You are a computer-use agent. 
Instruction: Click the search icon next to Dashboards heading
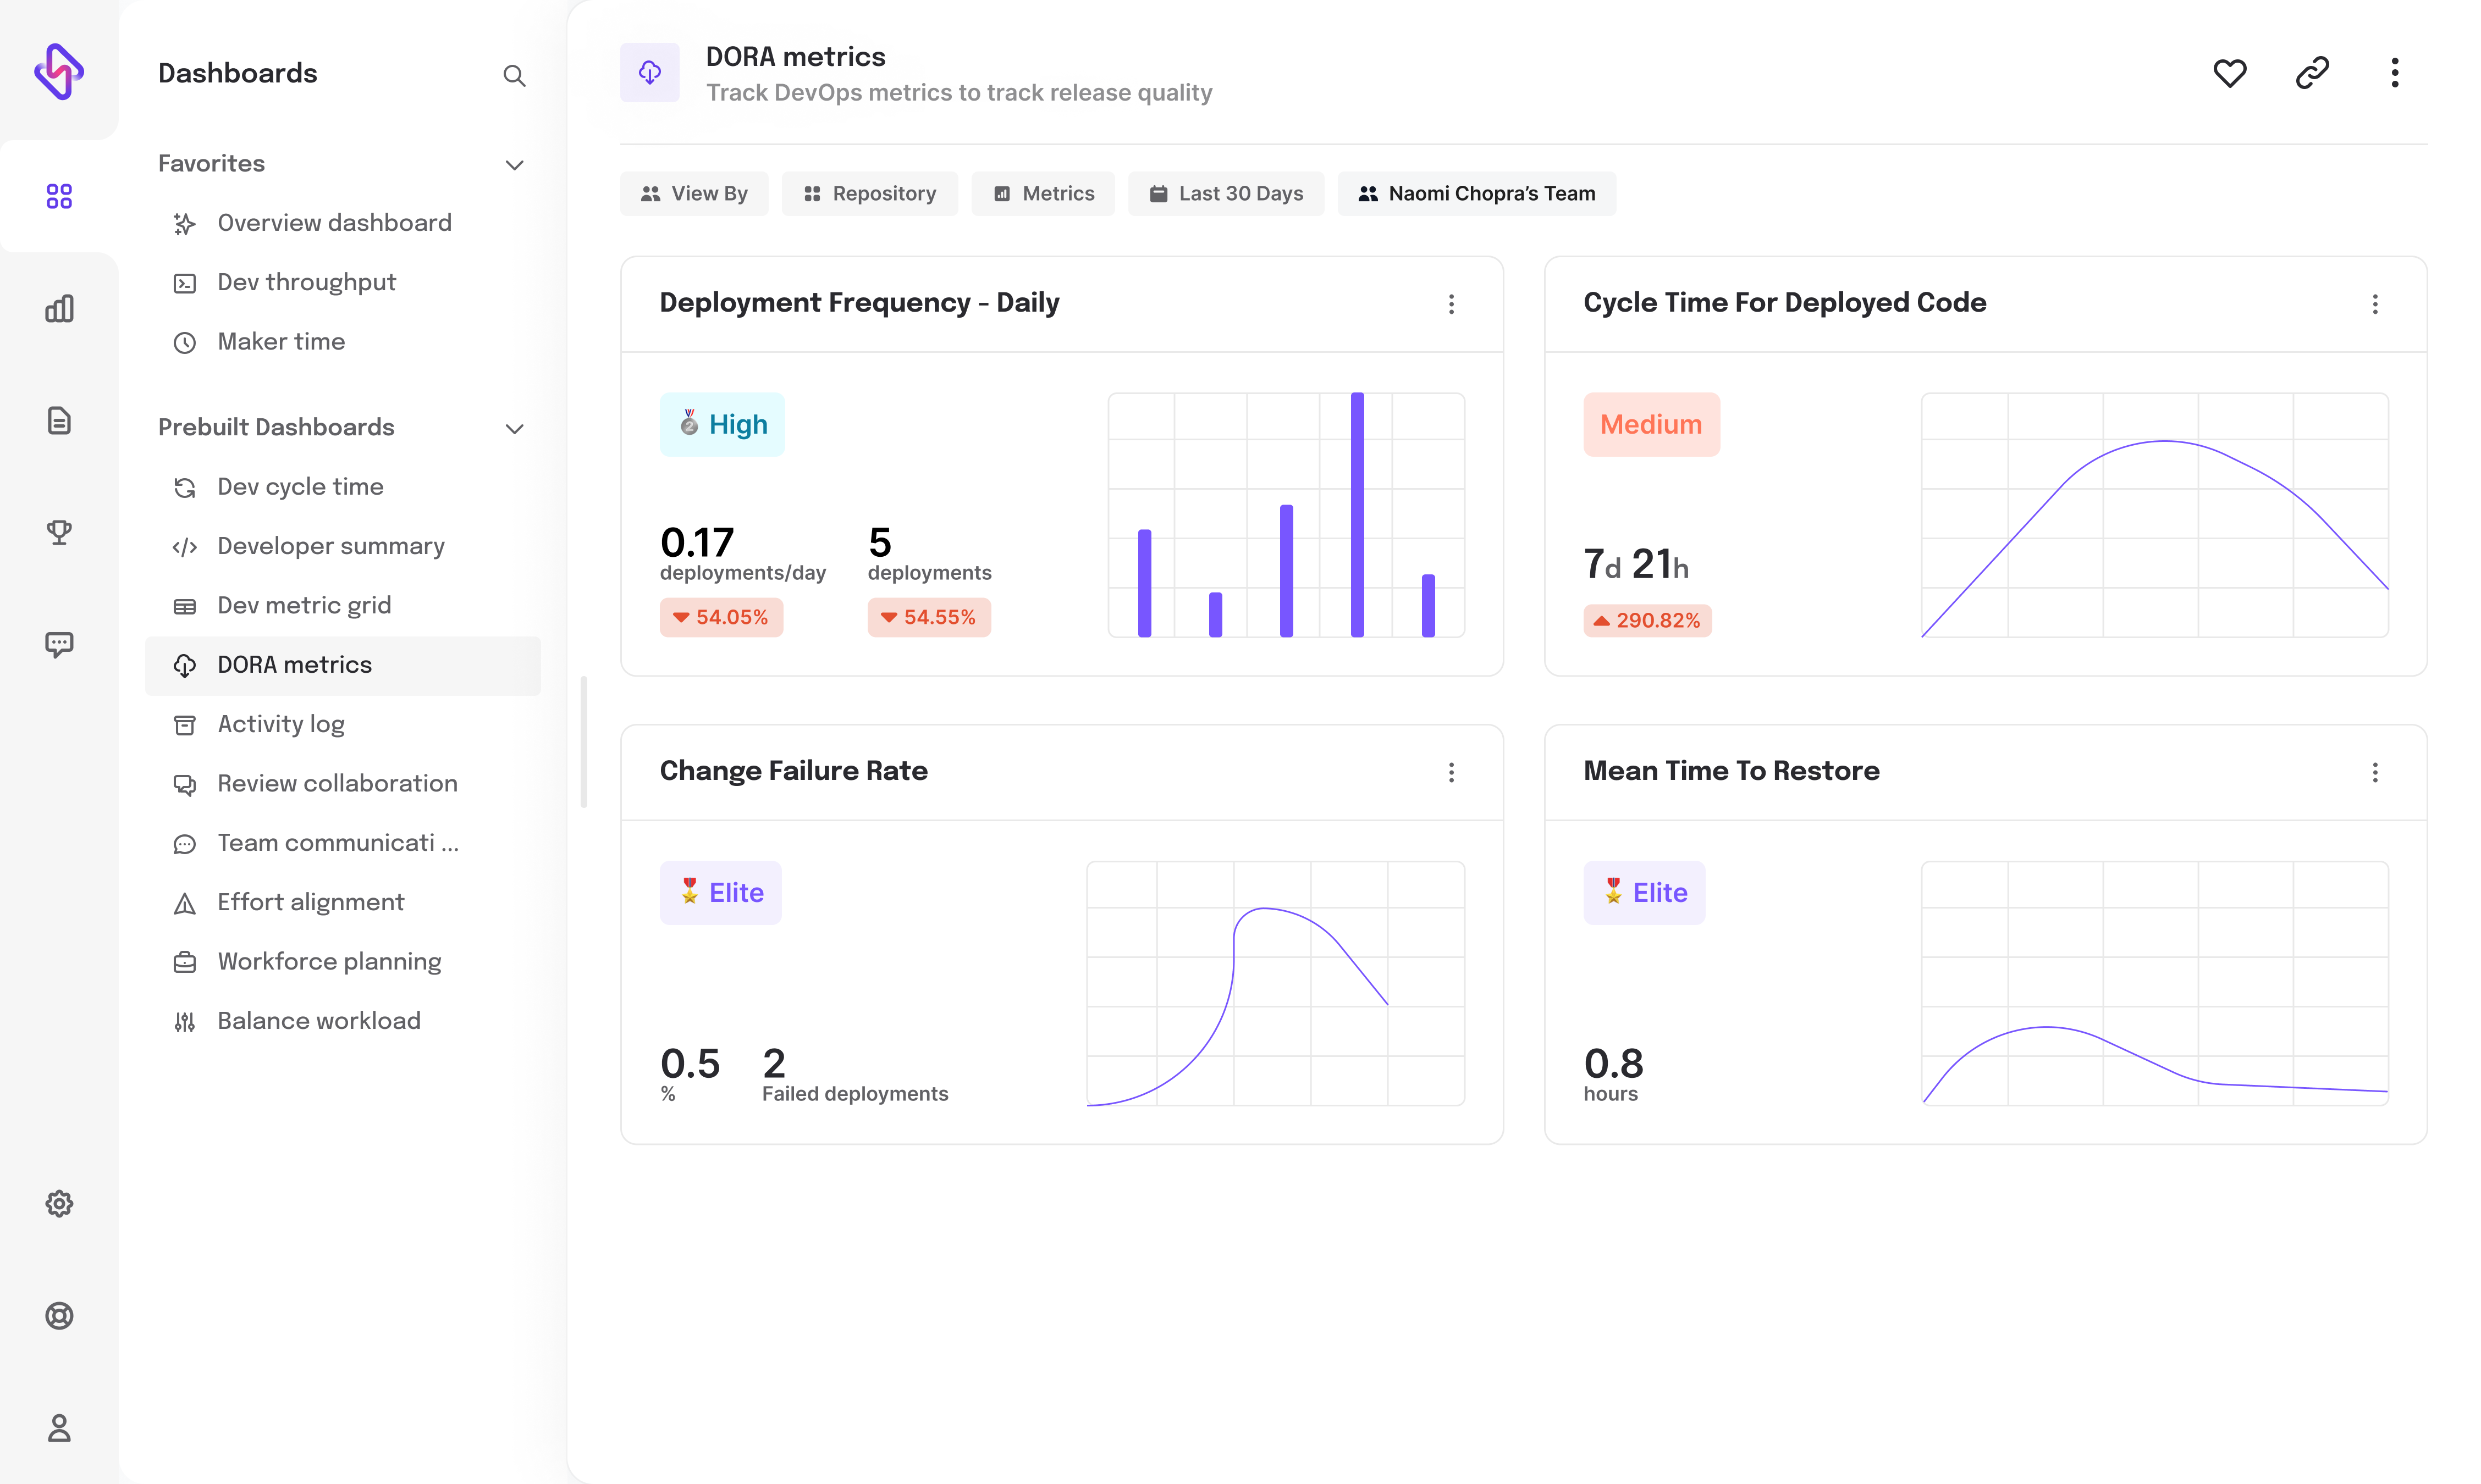[x=514, y=76]
